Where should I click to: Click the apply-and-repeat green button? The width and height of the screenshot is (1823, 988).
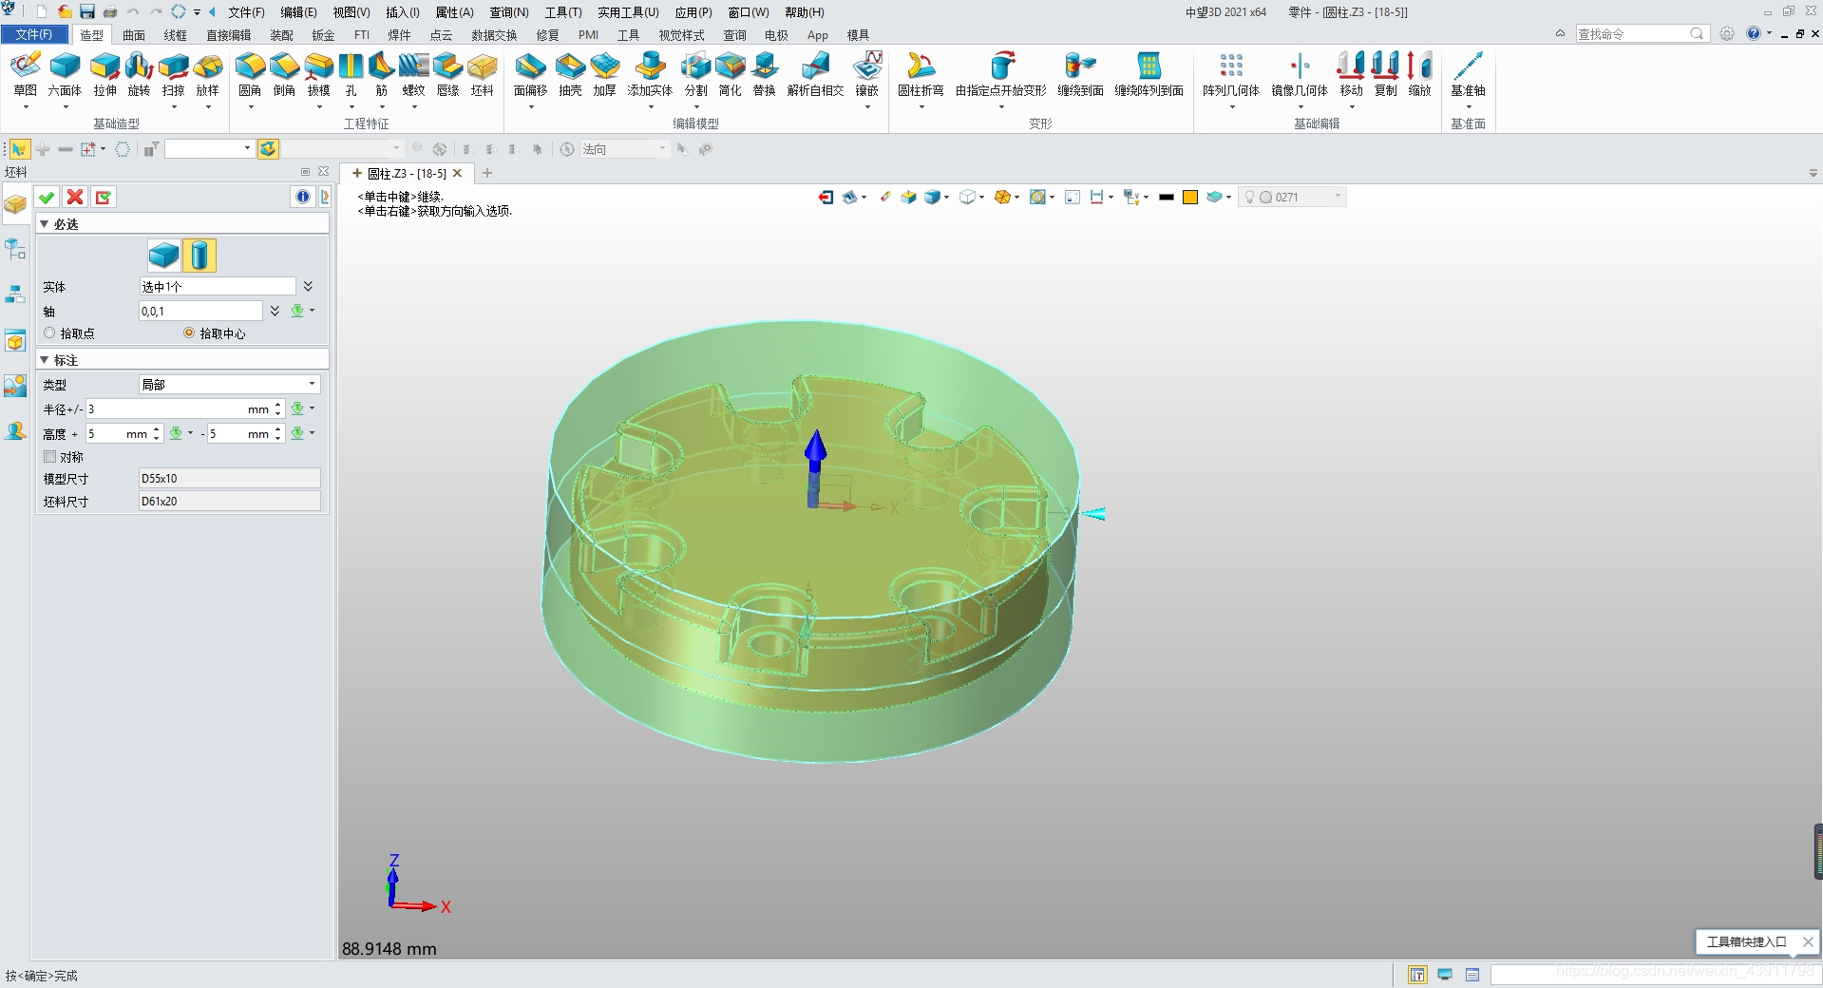click(104, 197)
